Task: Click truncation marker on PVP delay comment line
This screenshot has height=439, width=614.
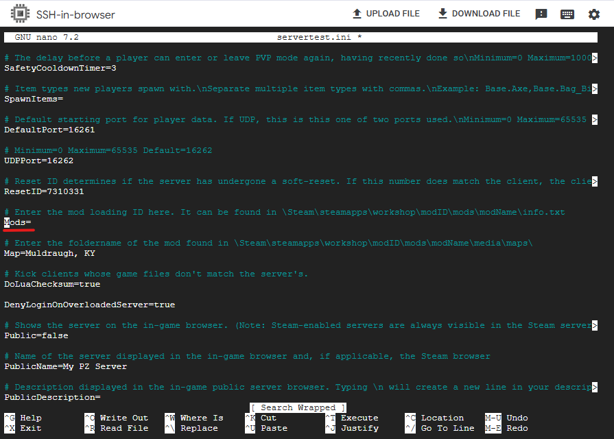Action: click(595, 58)
